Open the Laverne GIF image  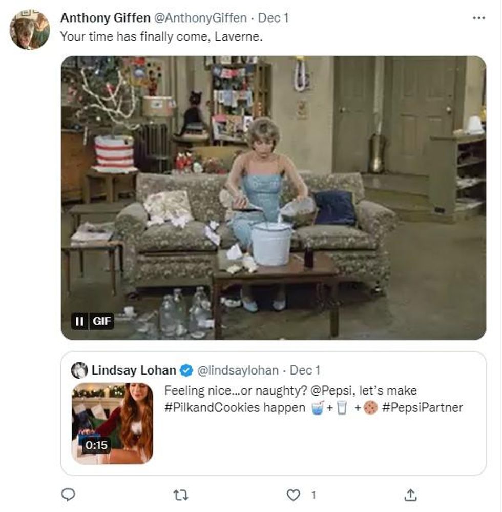click(x=273, y=198)
